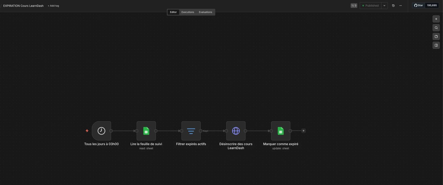Click the red lightning trigger indicator
443x185 pixels.
click(x=87, y=131)
